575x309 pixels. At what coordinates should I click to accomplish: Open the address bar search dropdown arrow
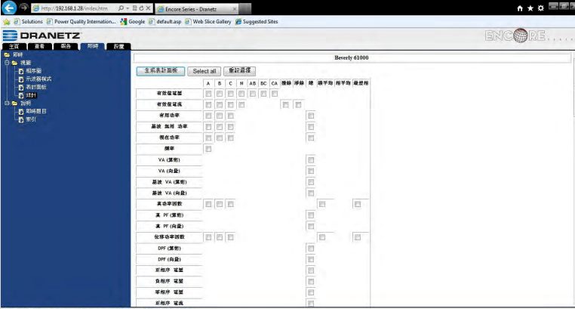[x=129, y=8]
